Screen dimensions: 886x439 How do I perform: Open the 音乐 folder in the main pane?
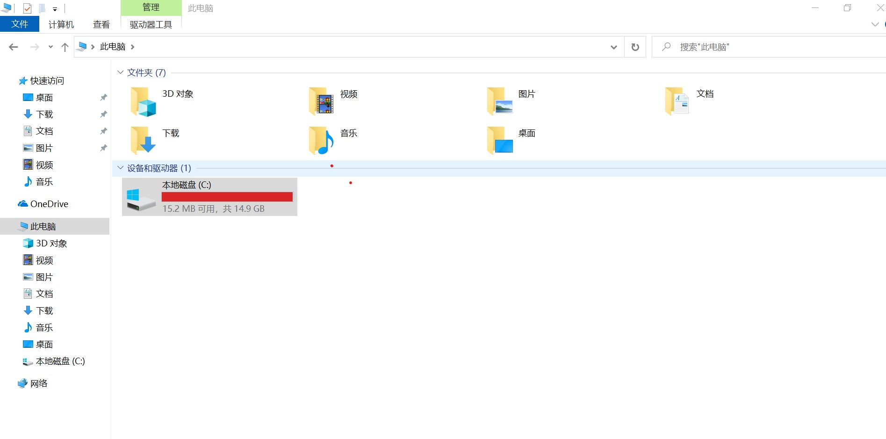pyautogui.click(x=333, y=140)
